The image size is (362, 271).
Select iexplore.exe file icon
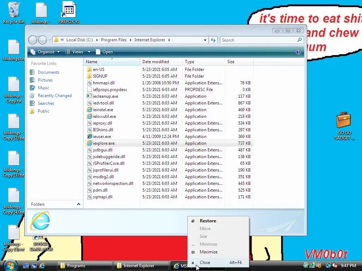click(x=89, y=143)
